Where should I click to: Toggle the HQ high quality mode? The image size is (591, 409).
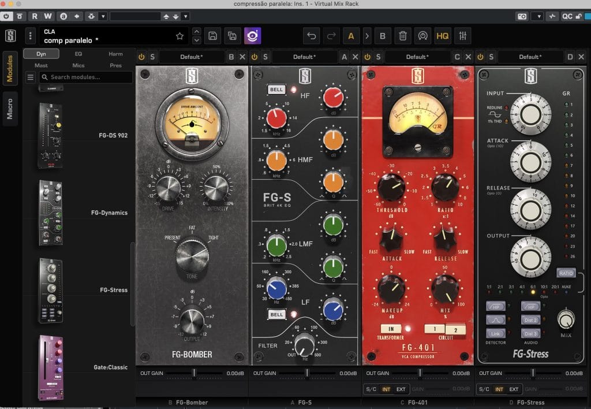tap(443, 36)
